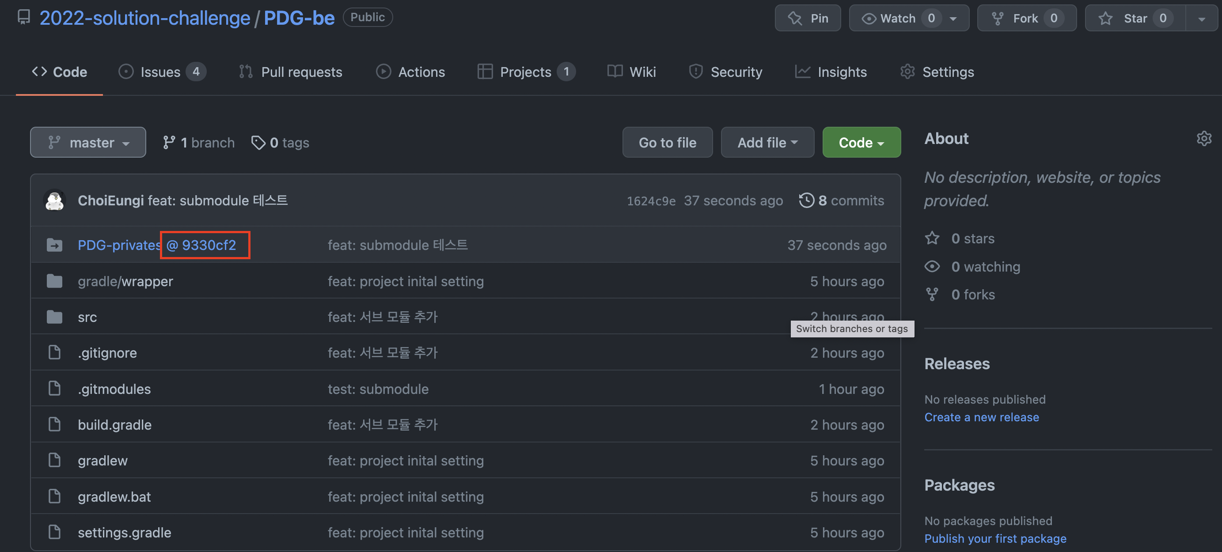
Task: Toggle Watch on the repository
Action: [898, 19]
